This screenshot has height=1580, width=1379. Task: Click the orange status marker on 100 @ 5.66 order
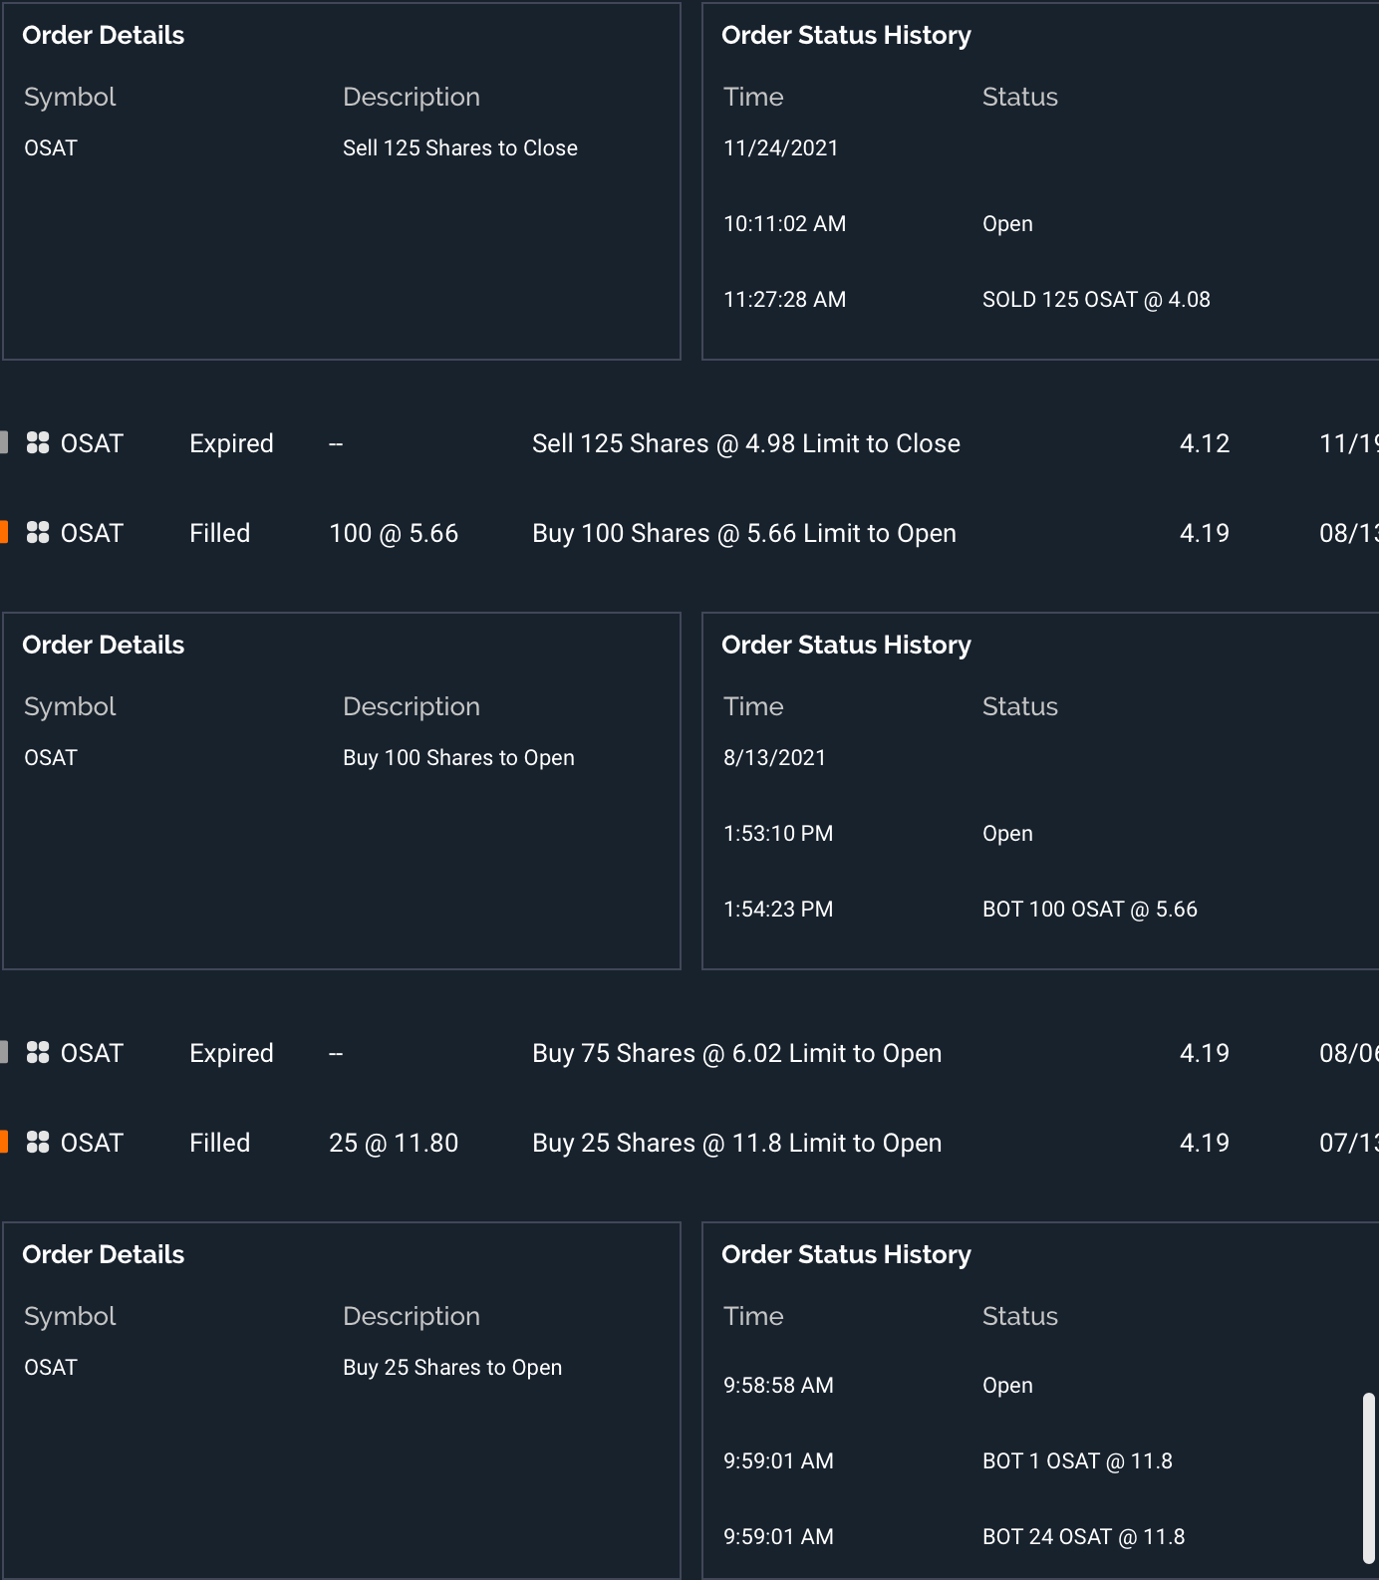(x=4, y=533)
